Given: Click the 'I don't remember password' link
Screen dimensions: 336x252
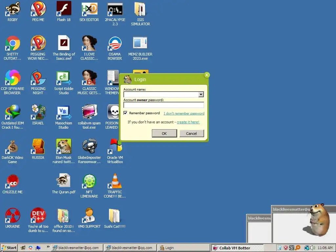Looking at the screenshot, I should (184, 113).
